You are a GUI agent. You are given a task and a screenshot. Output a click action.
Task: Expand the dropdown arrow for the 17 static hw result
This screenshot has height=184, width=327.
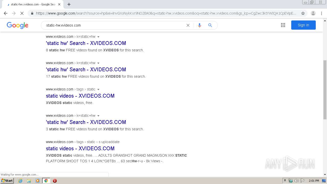98,63
